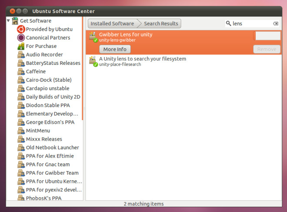Open More Info for Gwibber Lens

click(115, 49)
